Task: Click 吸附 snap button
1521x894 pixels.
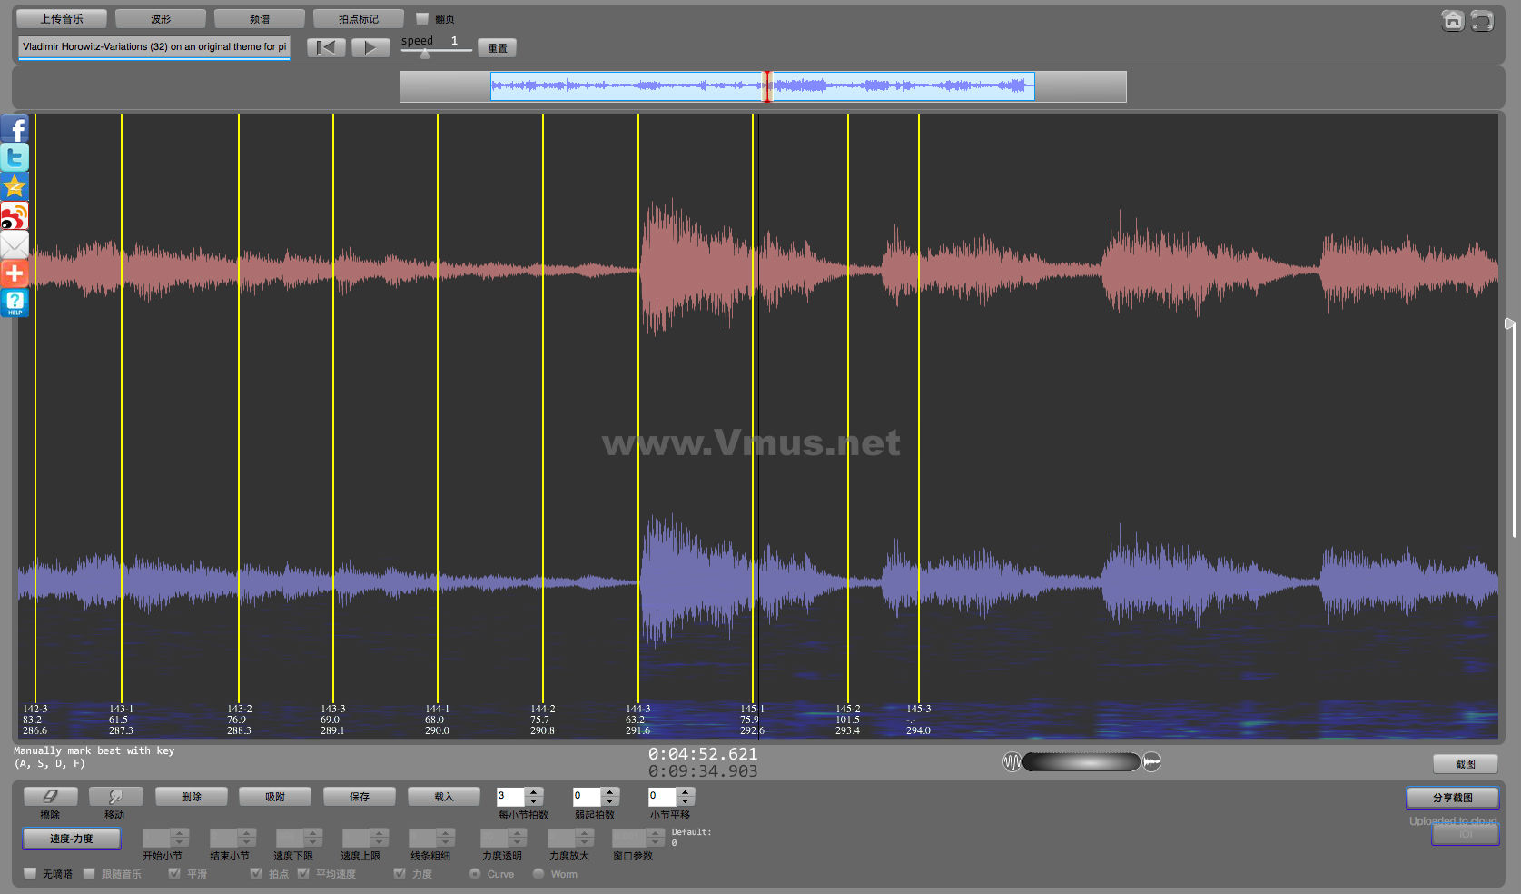Action: [x=275, y=796]
